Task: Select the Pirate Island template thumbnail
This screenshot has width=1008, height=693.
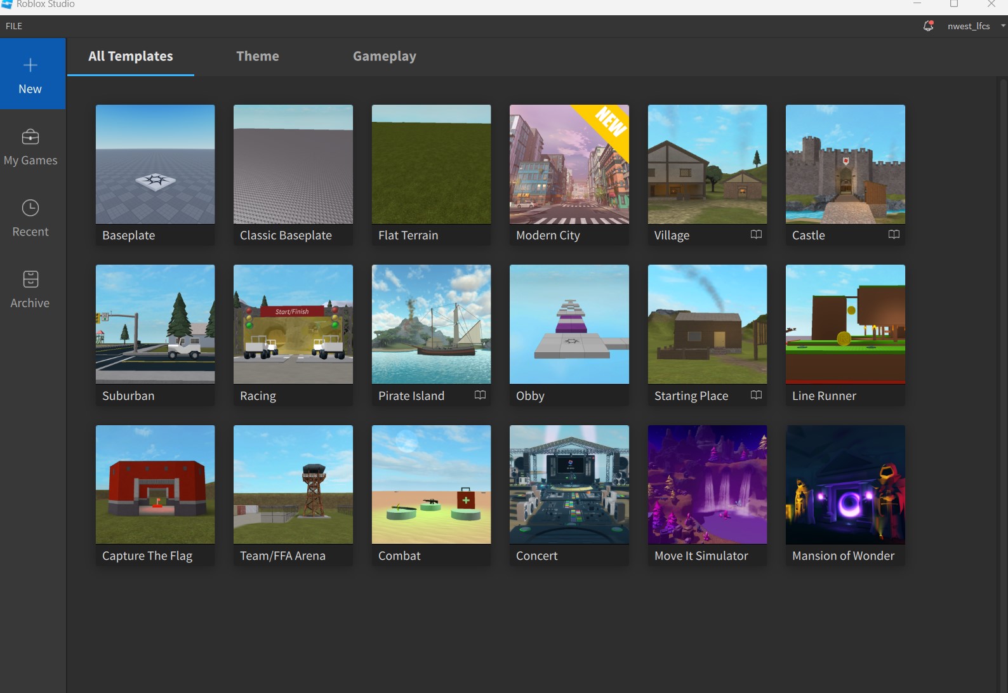Action: pyautogui.click(x=432, y=324)
